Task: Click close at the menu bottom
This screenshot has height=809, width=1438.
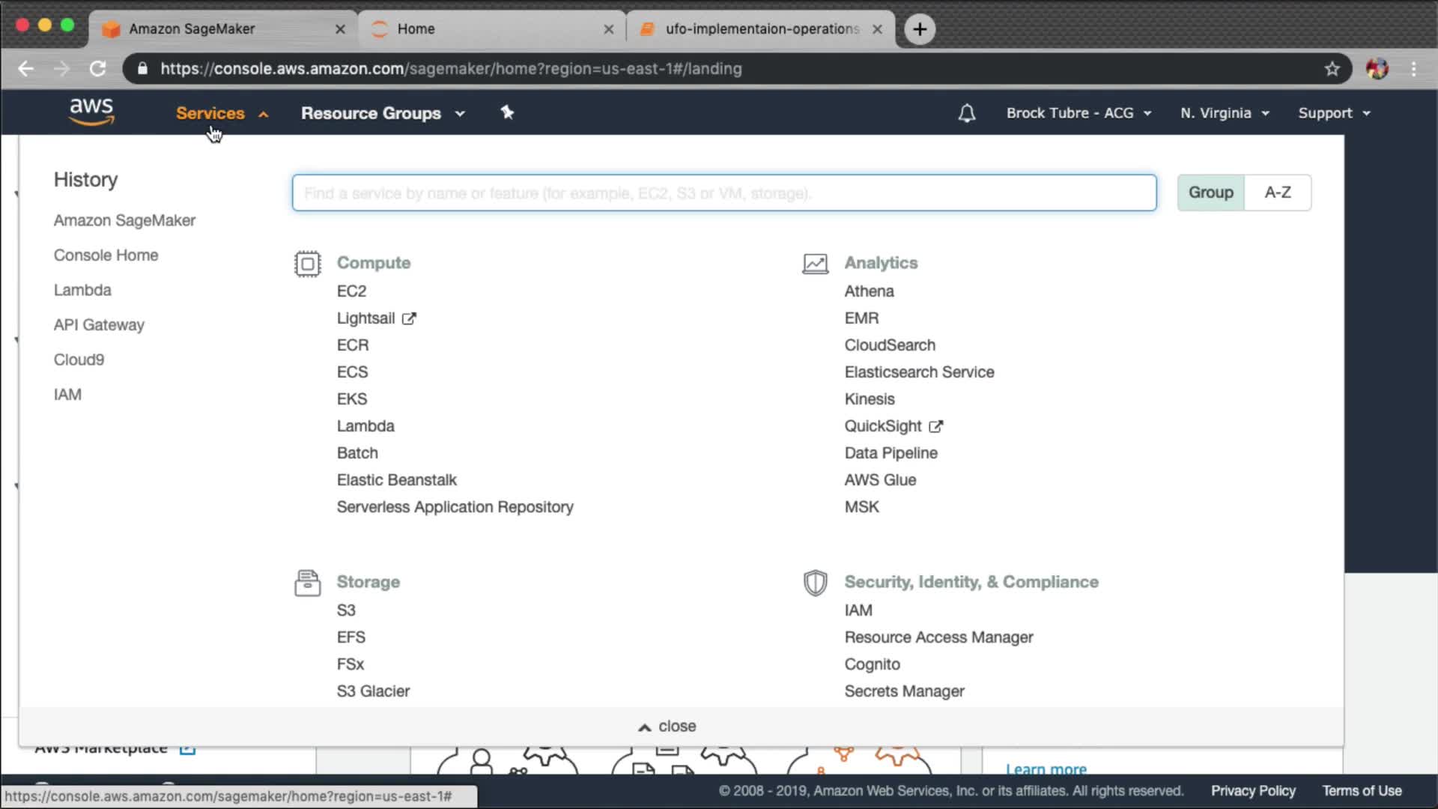Action: pyautogui.click(x=667, y=727)
